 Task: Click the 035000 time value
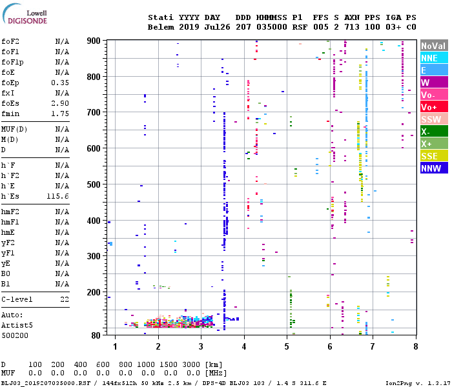pos(272,27)
